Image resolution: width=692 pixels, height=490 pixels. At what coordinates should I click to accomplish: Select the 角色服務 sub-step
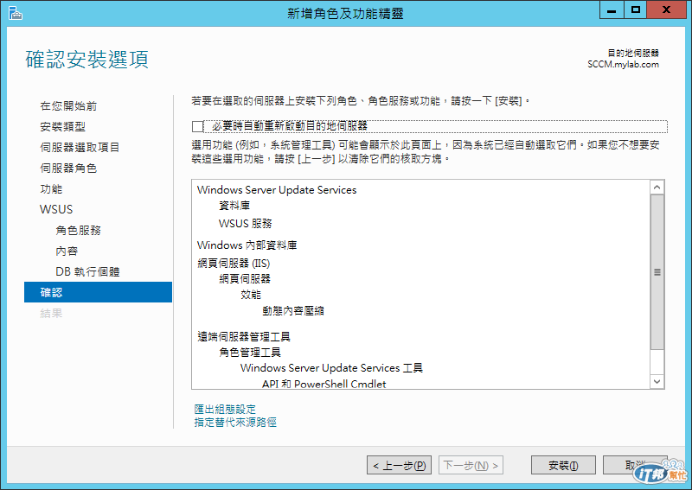[x=78, y=230]
